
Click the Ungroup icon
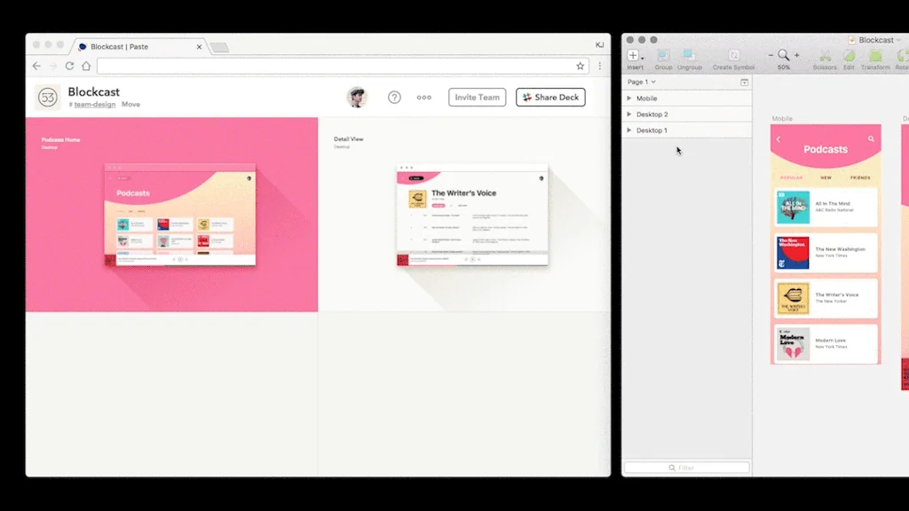[x=688, y=55]
